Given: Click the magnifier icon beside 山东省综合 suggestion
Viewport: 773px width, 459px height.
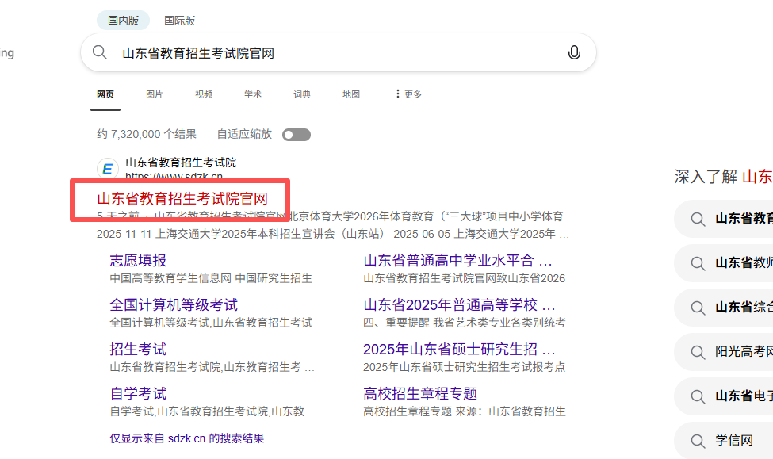Looking at the screenshot, I should point(698,308).
